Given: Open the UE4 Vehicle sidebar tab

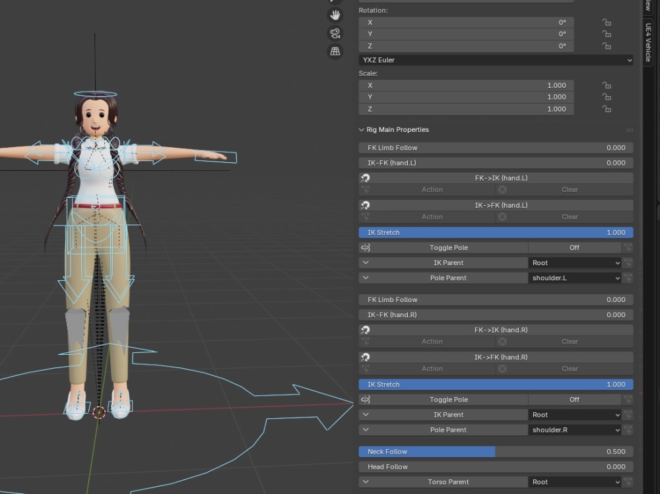Looking at the screenshot, I should point(648,42).
